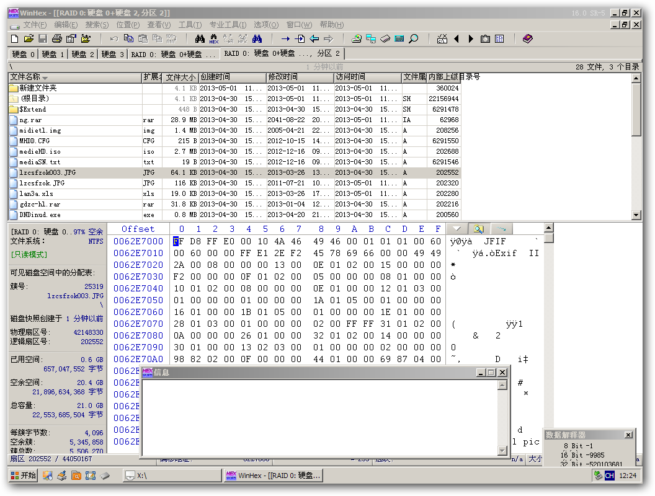Image resolution: width=655 pixels, height=496 pixels.
Task: Click the Undo arrow icon
Action: pyautogui.click(x=114, y=39)
